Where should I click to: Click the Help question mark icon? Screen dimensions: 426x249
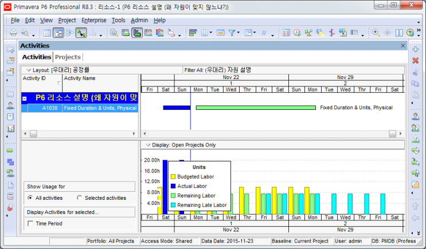click(x=410, y=33)
